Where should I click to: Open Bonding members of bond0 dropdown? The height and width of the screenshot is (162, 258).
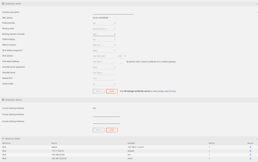tap(104, 34)
